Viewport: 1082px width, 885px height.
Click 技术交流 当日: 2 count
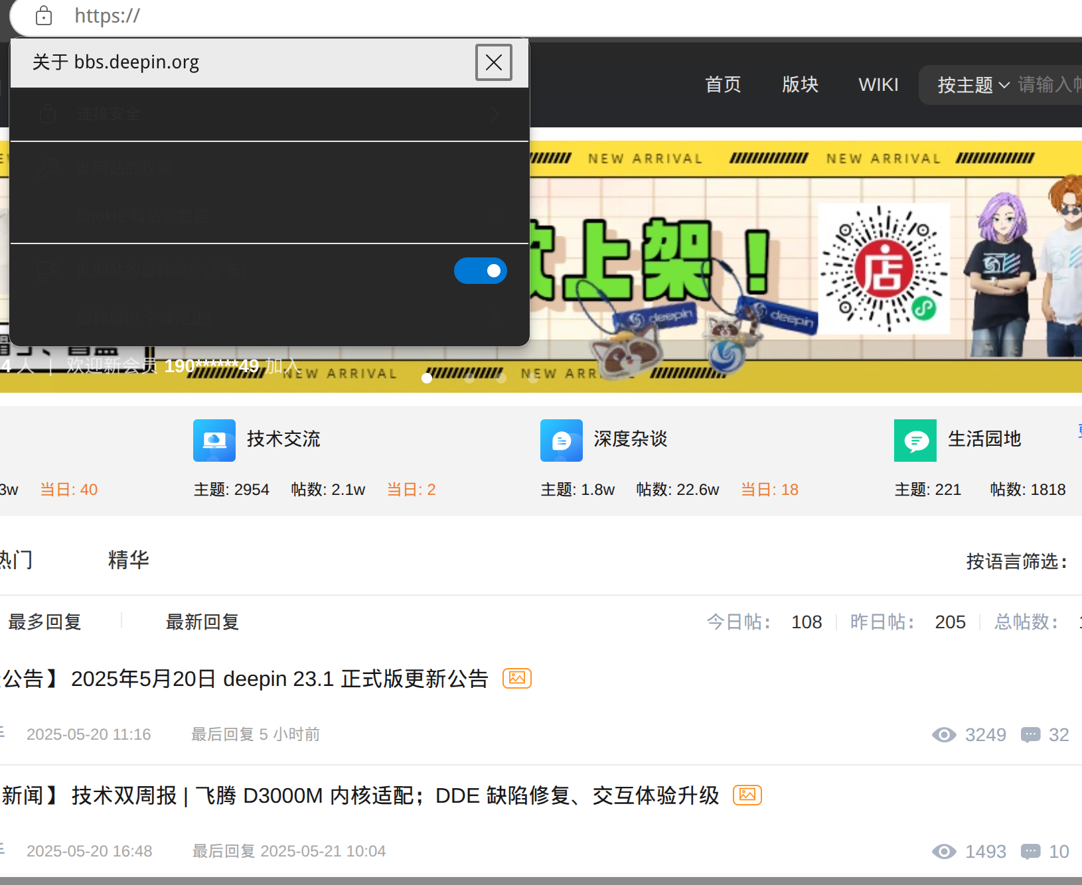[x=411, y=490]
